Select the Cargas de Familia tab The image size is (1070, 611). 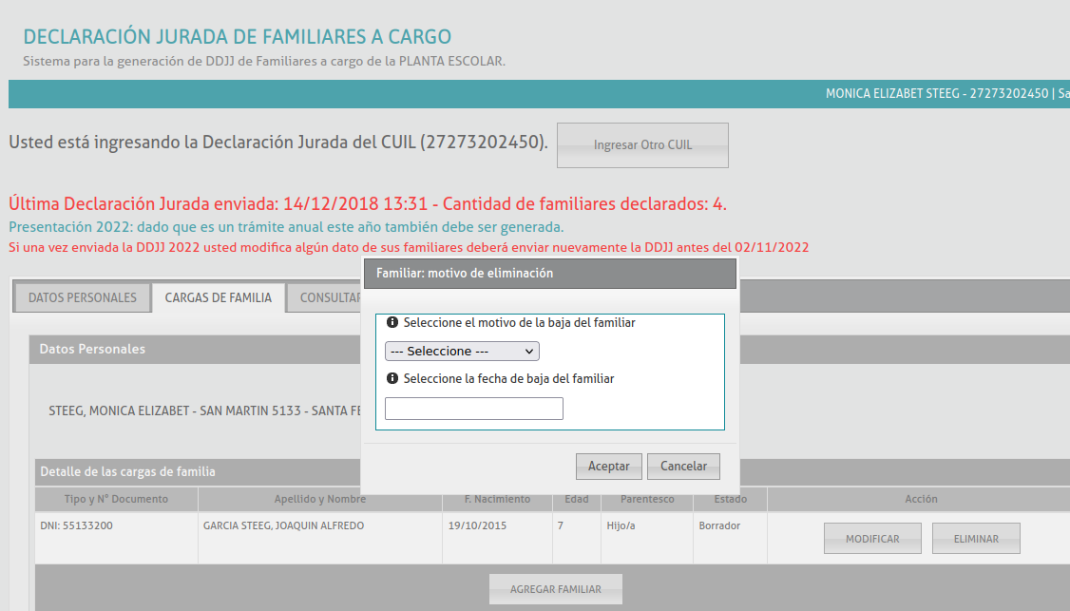point(219,297)
